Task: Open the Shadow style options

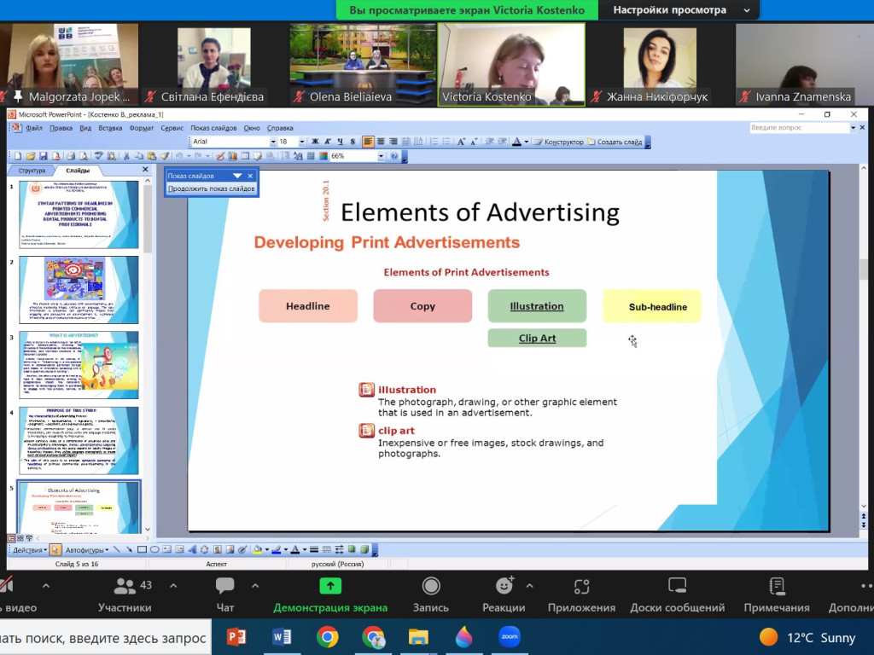Action: (x=352, y=550)
